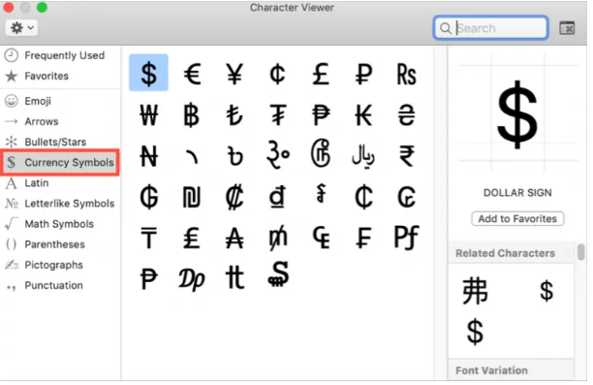This screenshot has height=385, width=593.
Task: Click the right panel scrollbar handle
Action: point(581,252)
